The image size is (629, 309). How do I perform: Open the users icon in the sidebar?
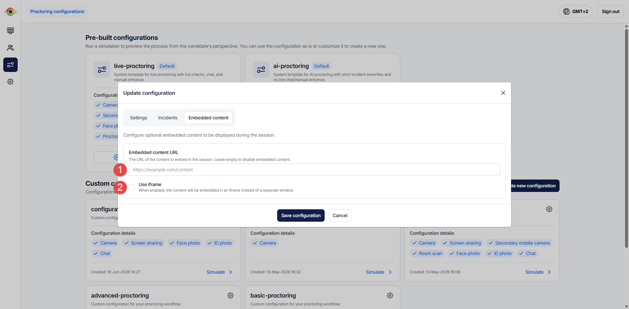click(10, 48)
